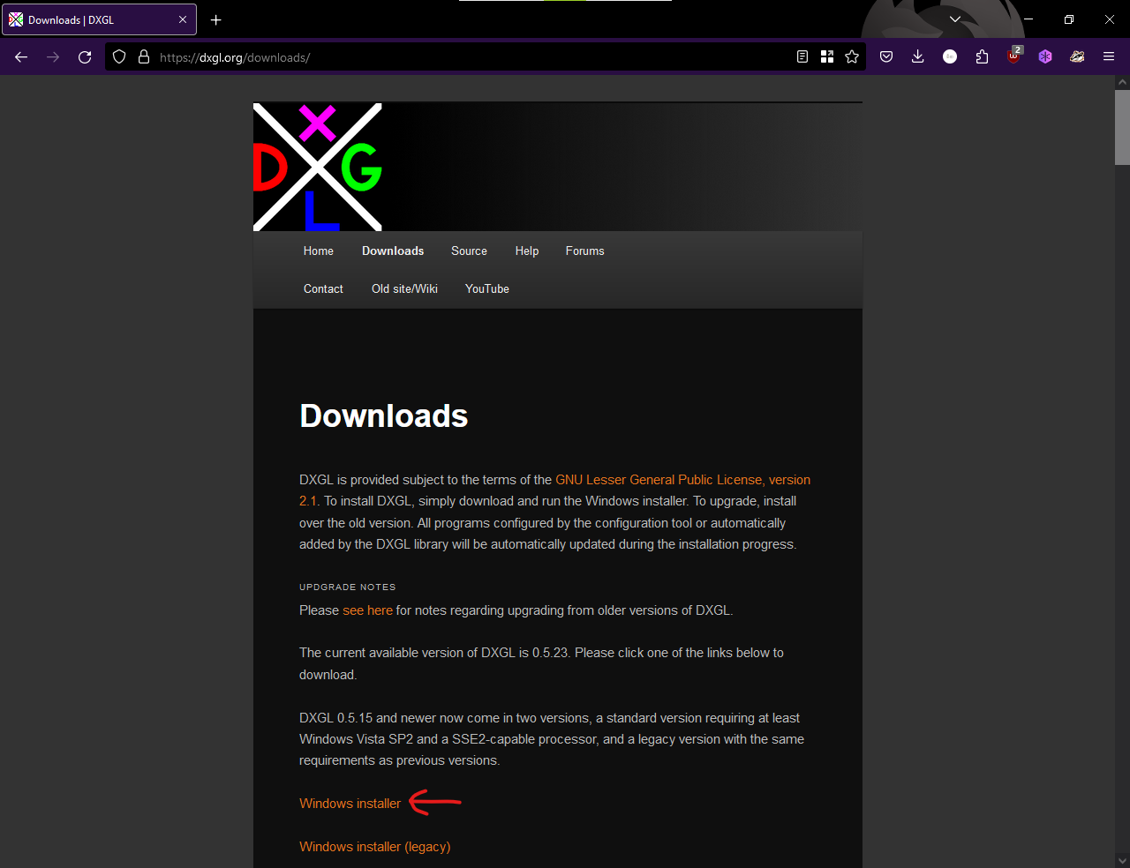Show site security padlock information

[x=144, y=57]
